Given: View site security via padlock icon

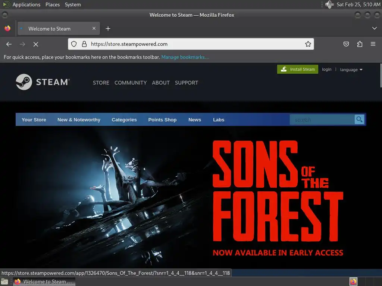Looking at the screenshot, I should tap(84, 44).
